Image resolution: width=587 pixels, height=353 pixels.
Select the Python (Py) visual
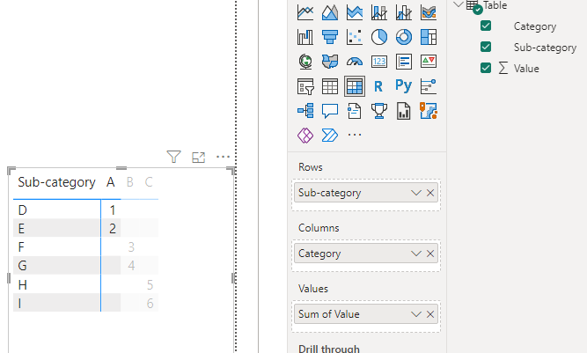[404, 85]
